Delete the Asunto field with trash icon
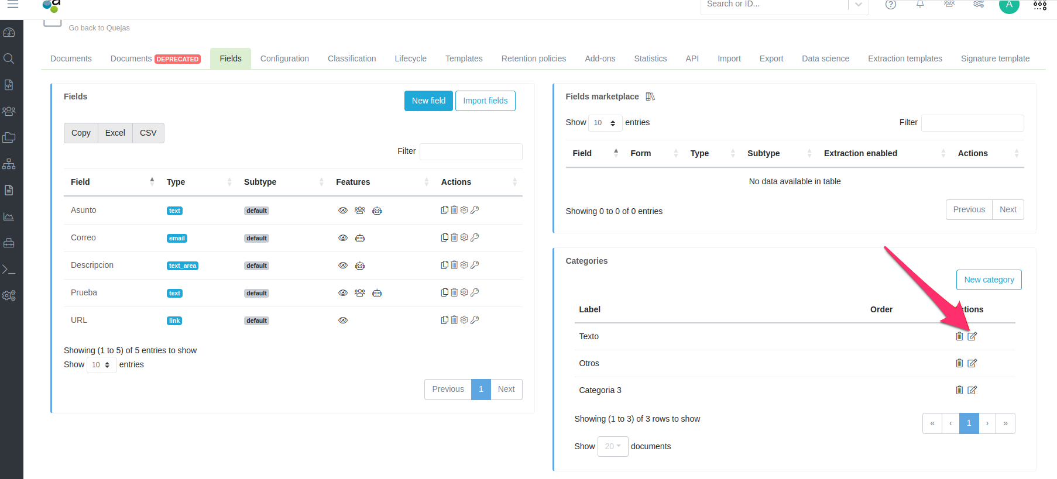This screenshot has width=1057, height=479. point(454,210)
